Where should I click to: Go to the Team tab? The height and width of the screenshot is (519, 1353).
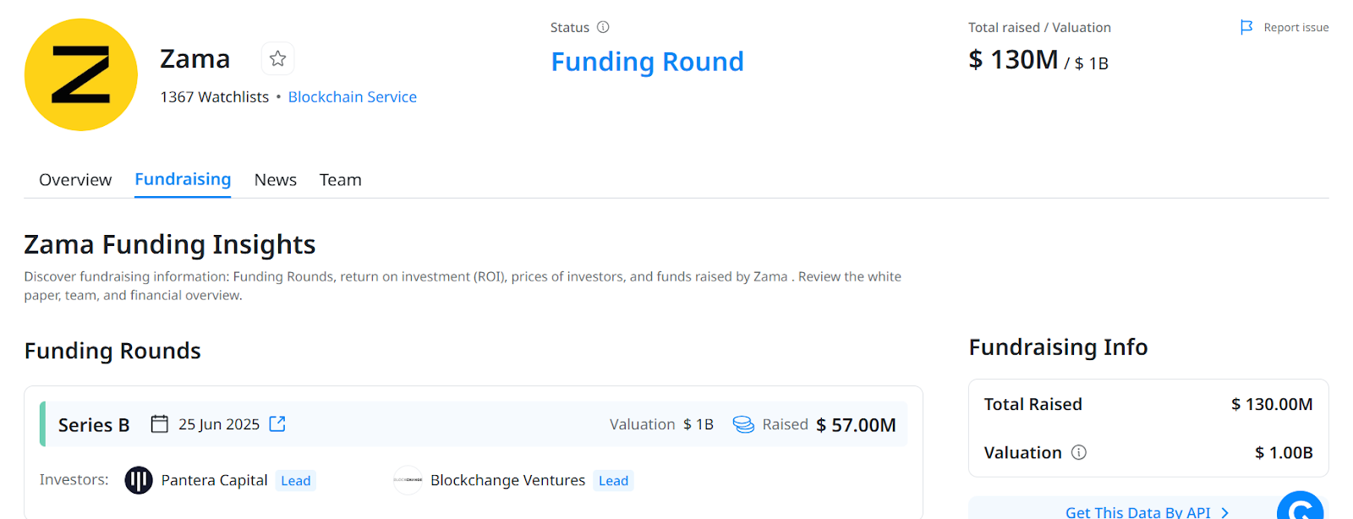click(340, 180)
